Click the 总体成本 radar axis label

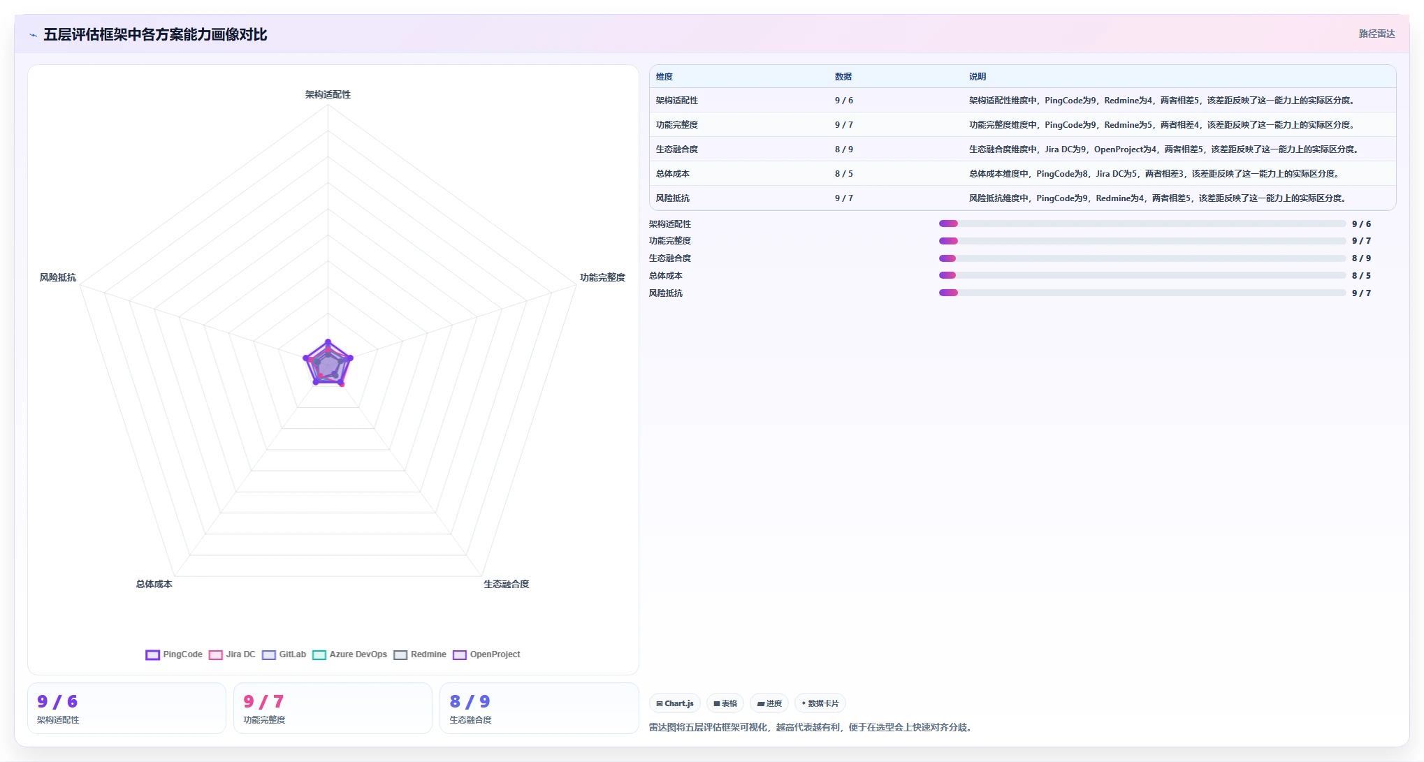pos(154,584)
